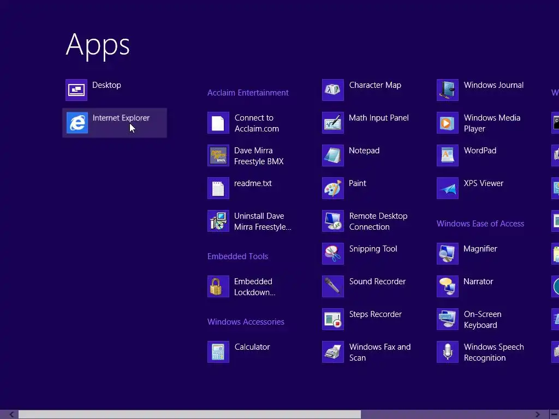
Task: Click the Windows Accessories group heading
Action: point(246,322)
